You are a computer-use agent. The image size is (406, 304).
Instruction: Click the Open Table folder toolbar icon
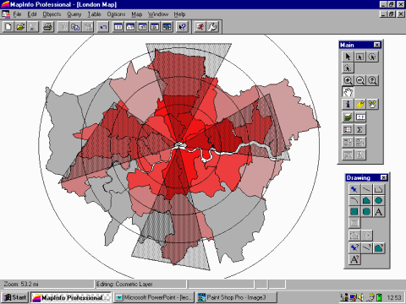(20, 27)
